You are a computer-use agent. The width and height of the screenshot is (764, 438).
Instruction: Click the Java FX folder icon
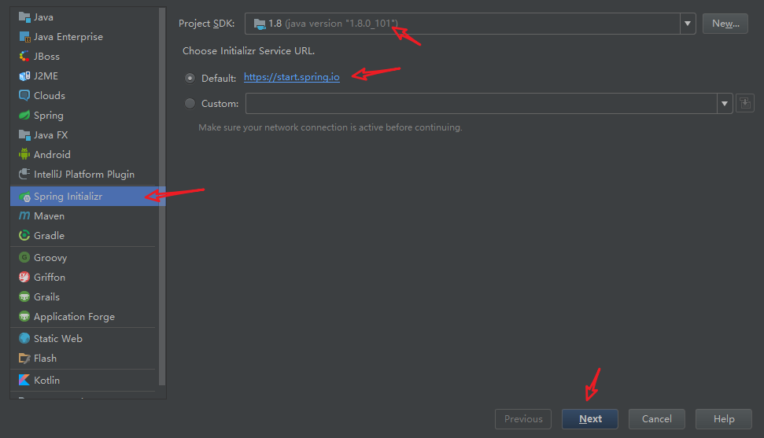click(x=24, y=135)
